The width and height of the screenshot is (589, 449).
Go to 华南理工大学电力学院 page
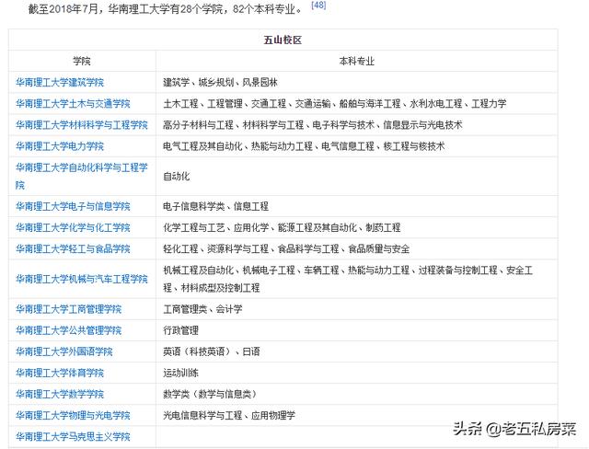60,145
